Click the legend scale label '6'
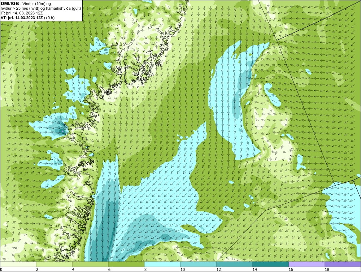Screen dimensions: 361x272 109,269
